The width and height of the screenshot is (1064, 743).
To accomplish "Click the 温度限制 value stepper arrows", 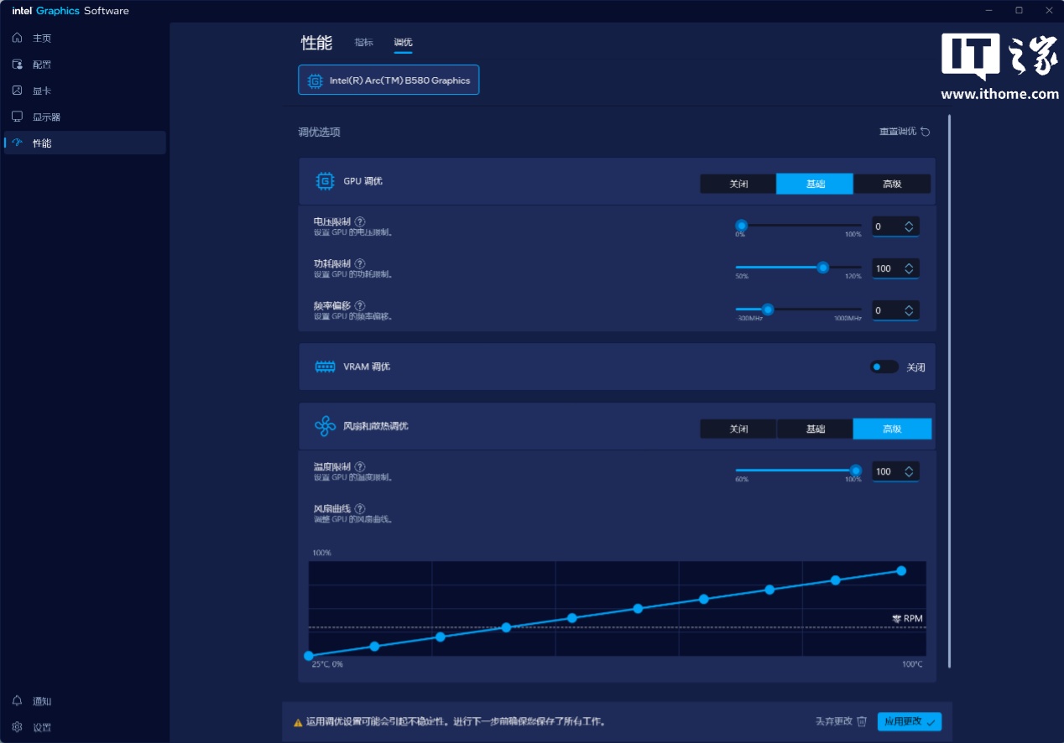I will coord(909,471).
